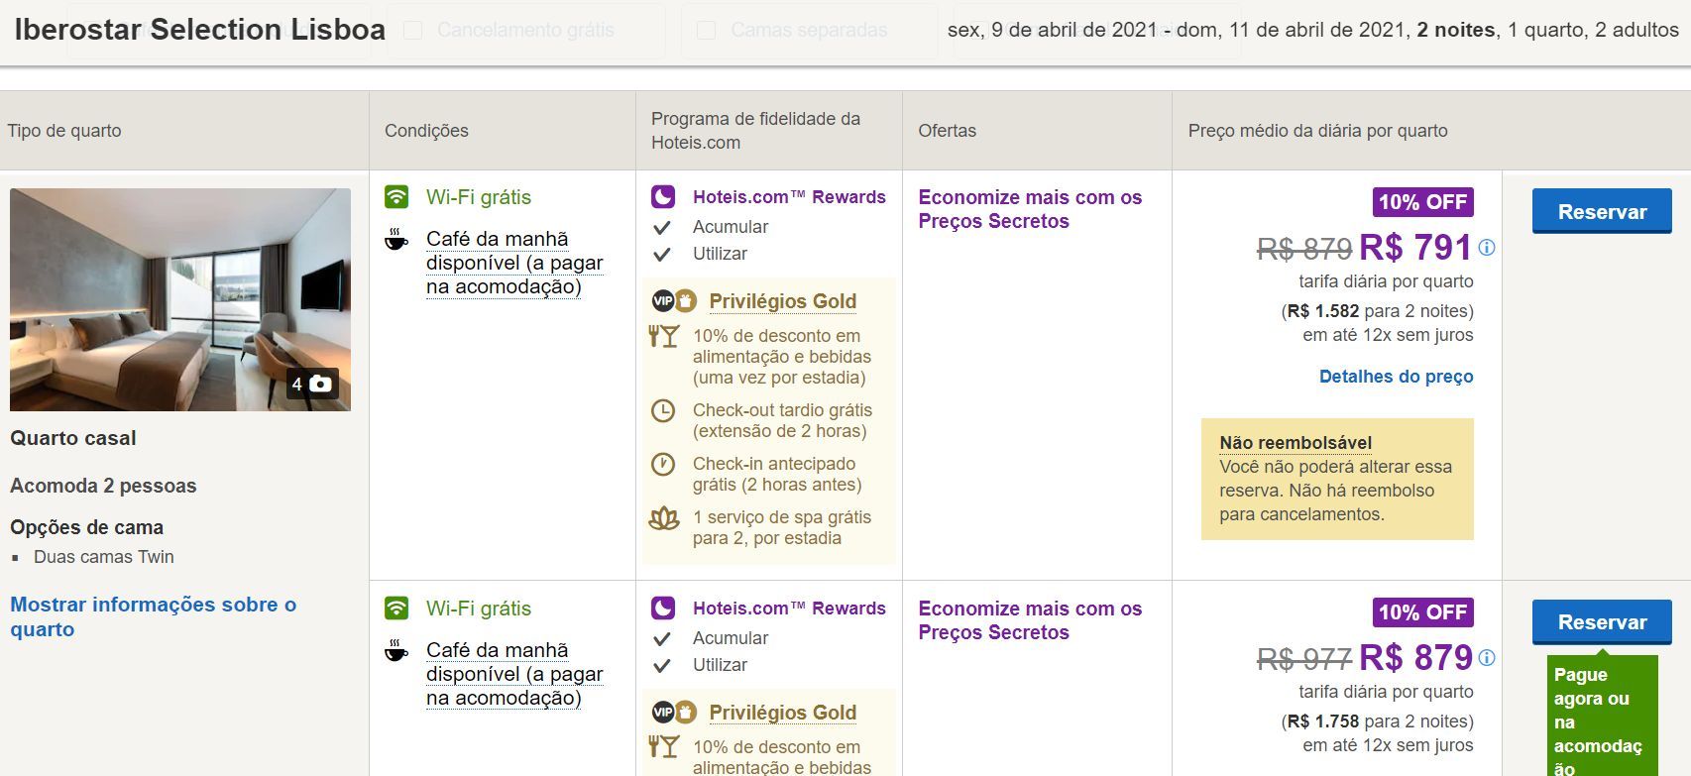This screenshot has width=1691, height=776.
Task: Click second Café da manhã disponível condition text
Action: (514, 674)
